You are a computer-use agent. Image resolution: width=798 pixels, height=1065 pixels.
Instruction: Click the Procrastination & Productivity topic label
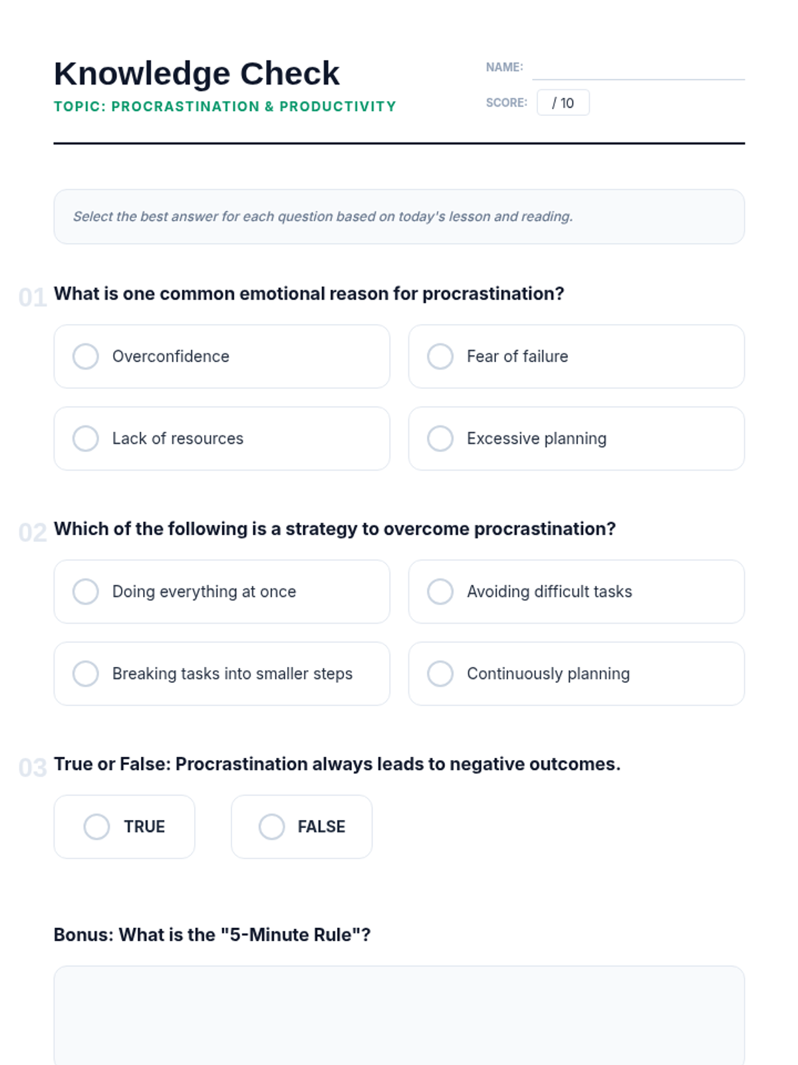pos(225,106)
